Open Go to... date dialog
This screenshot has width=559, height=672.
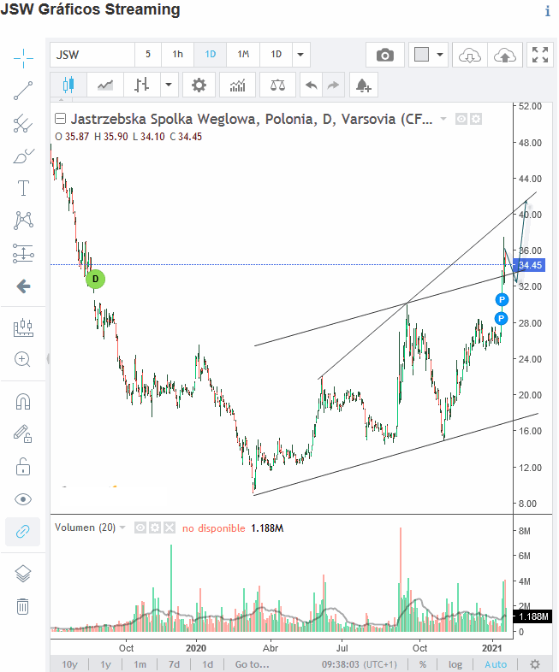[x=253, y=664]
